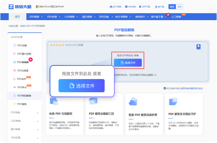The width and height of the screenshot is (217, 143).
Task: Click the PDF旋转 sidebar icon
Action: (14, 104)
